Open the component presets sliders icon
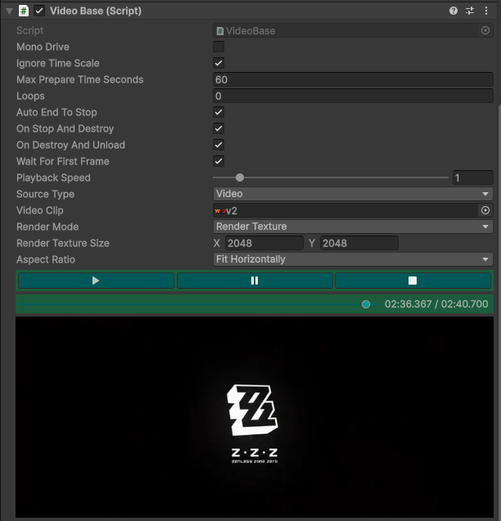Screen dimensions: 501x521 coord(470,11)
